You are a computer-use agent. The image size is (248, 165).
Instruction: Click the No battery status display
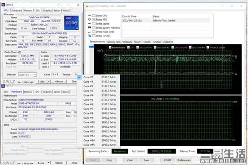(x=120, y=151)
